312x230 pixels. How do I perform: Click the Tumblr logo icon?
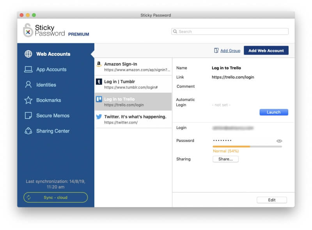click(99, 81)
